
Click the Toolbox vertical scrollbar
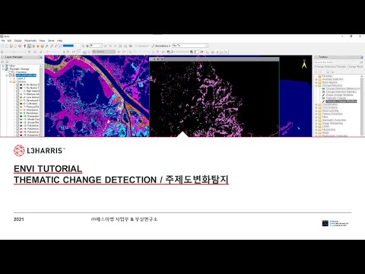click(x=362, y=105)
